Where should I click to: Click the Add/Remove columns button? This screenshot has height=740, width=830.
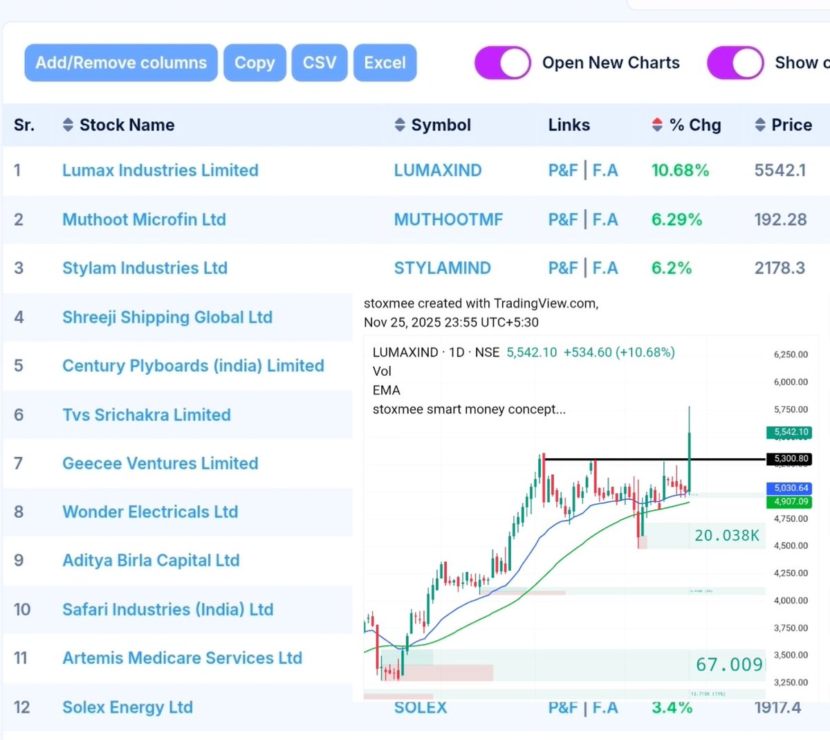tap(121, 63)
